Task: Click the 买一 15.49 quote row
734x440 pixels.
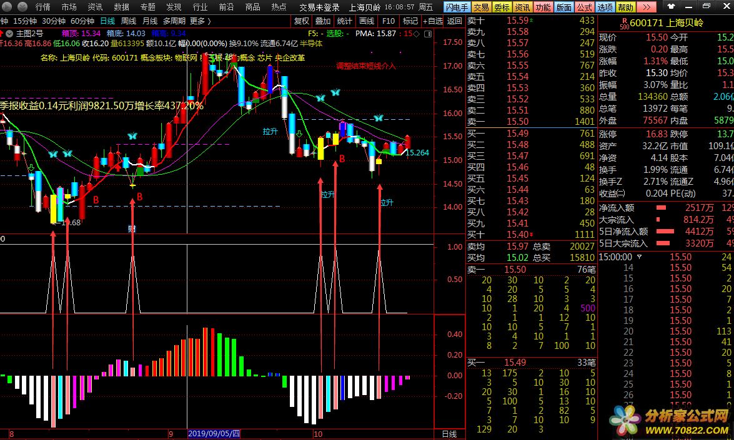Action: (x=532, y=134)
